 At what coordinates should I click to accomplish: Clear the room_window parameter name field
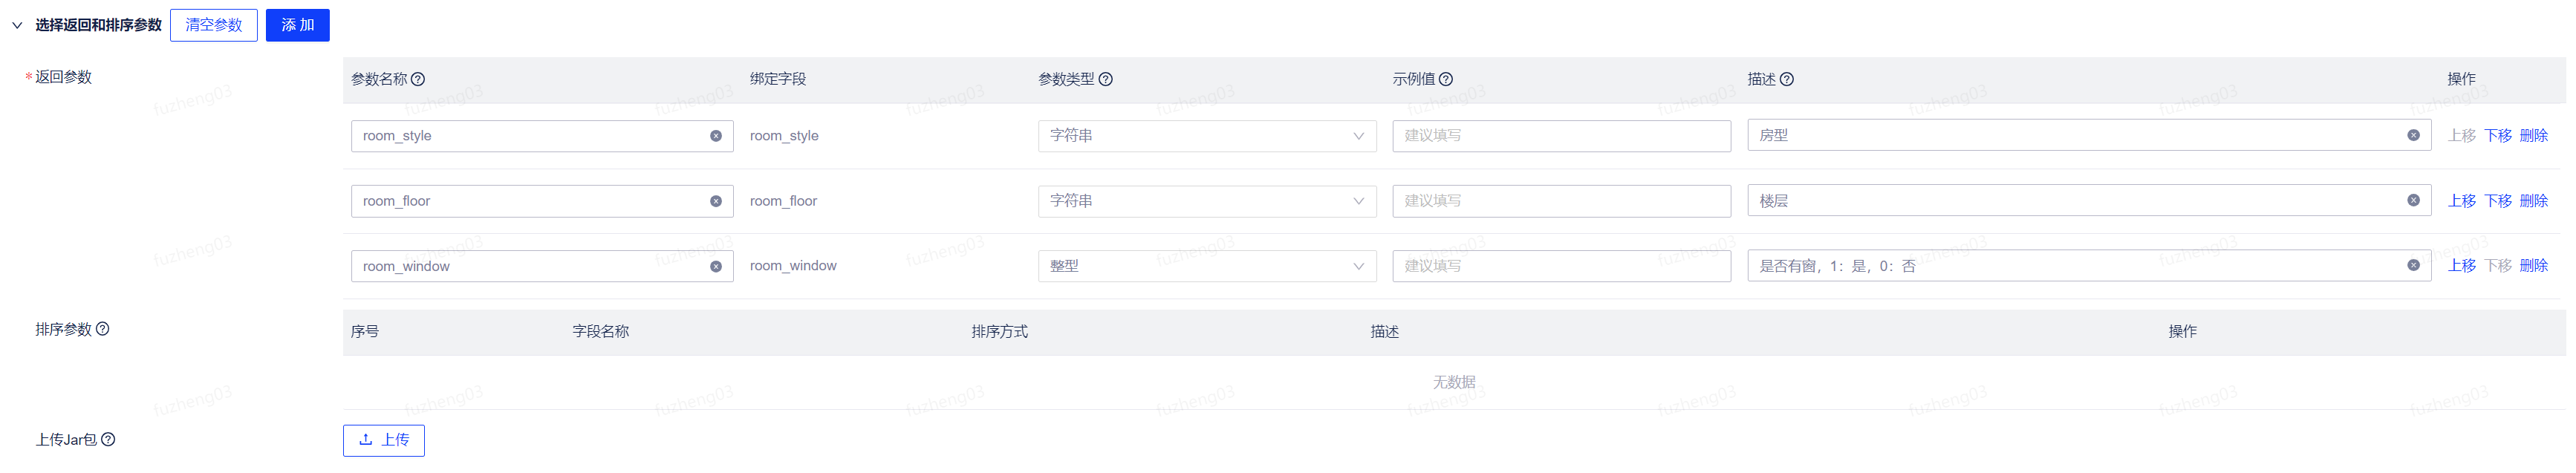716,266
